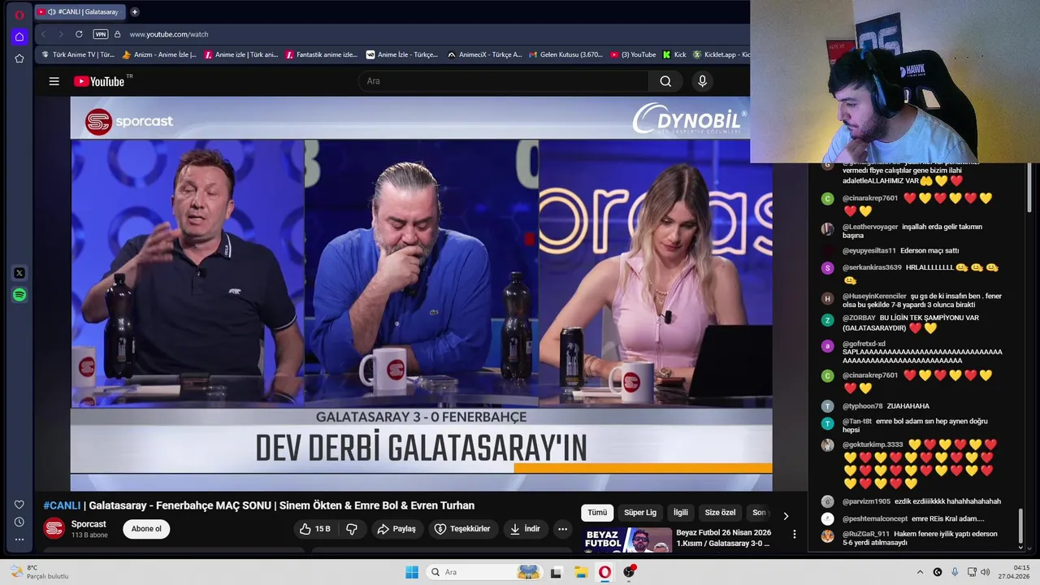Click Windows taskbar Ara search box

click(485, 572)
